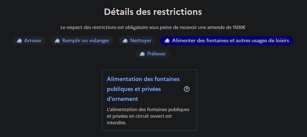Click "L'alimentation des fontaines publiques" description line
Image resolution: width=307 pixels, height=137 pixels.
(x=148, y=109)
